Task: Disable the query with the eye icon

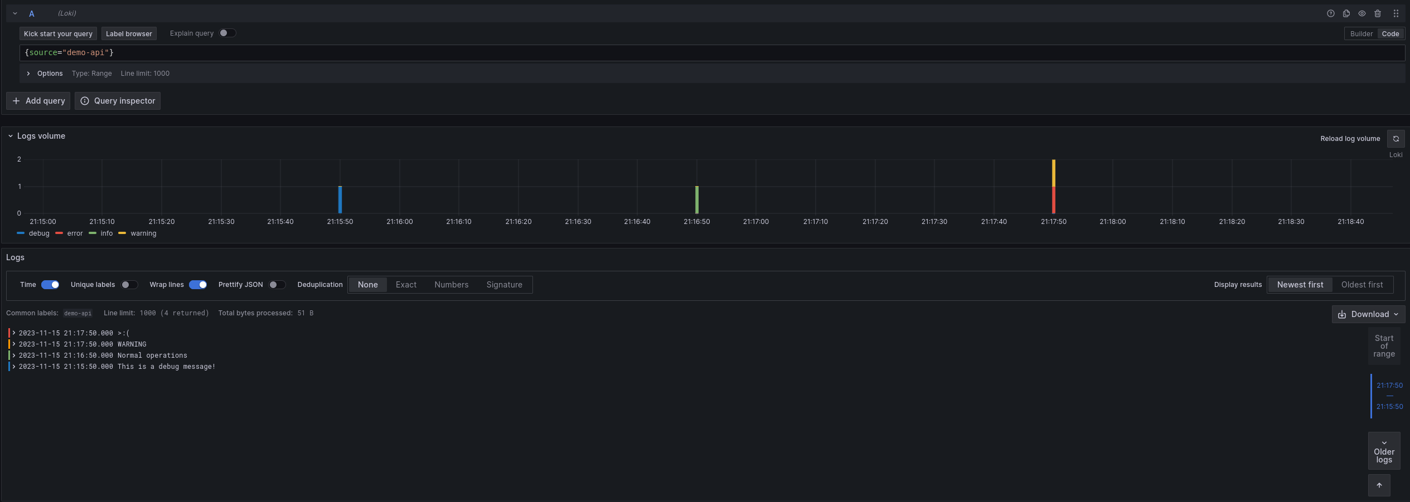Action: 1361,13
